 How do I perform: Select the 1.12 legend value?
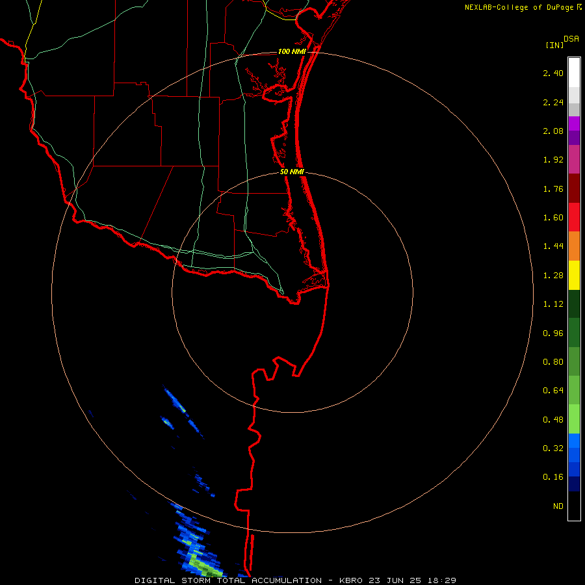(553, 304)
